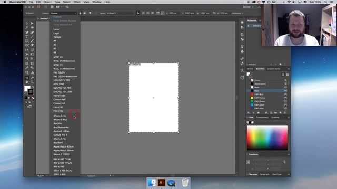The image size is (337, 189).
Task: Pick a color from the spectrum ramp
Action: point(267,138)
